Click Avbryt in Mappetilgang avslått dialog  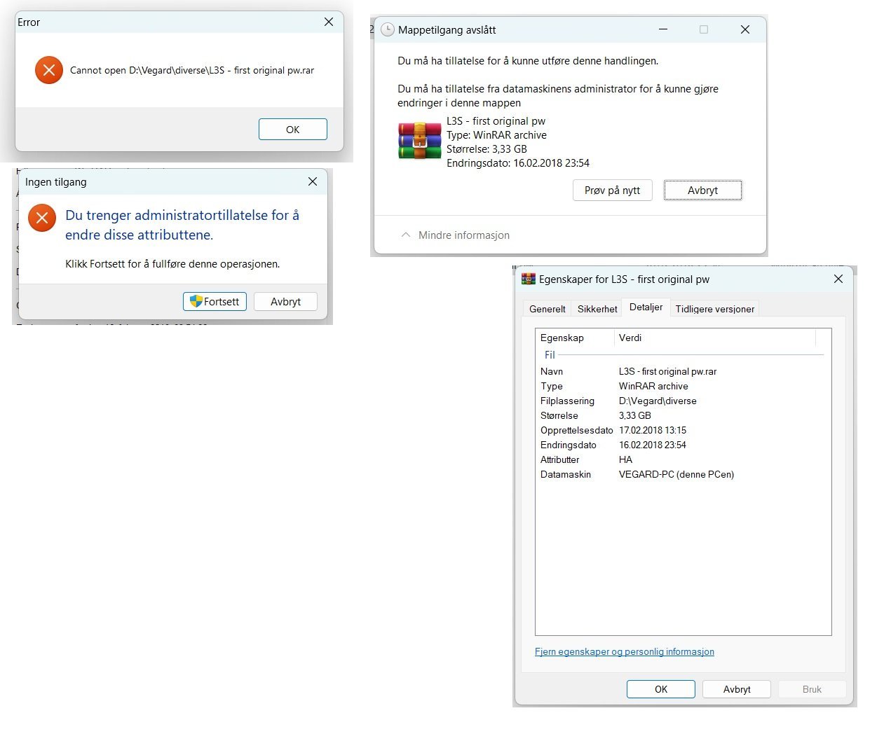[702, 191]
